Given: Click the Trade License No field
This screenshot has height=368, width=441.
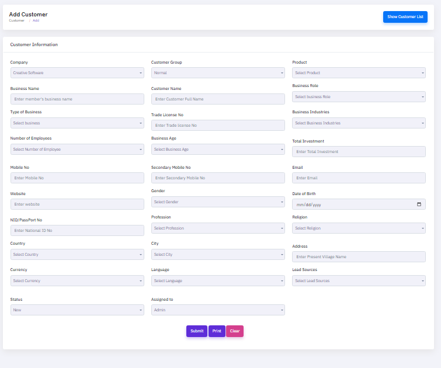Looking at the screenshot, I should point(218,126).
